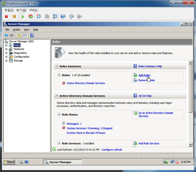Open the VM(V) menu
The image size is (196, 172).
click(x=33, y=10)
